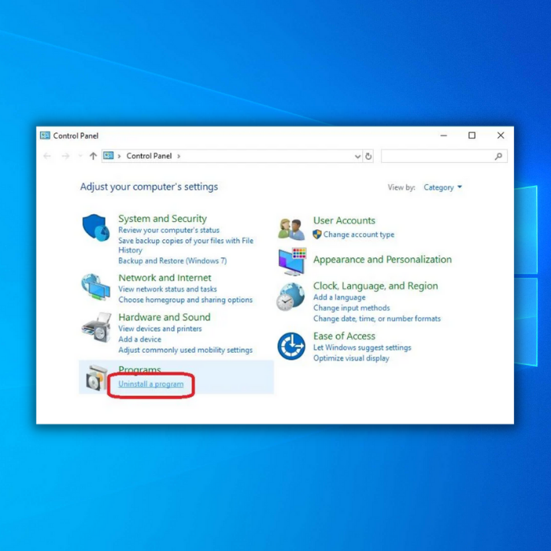Image resolution: width=551 pixels, height=551 pixels.
Task: Minimize the Control Panel window
Action: [x=443, y=135]
